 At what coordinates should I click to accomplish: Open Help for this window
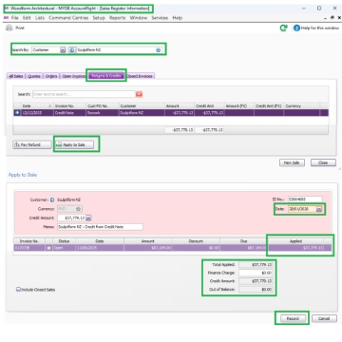[316, 28]
